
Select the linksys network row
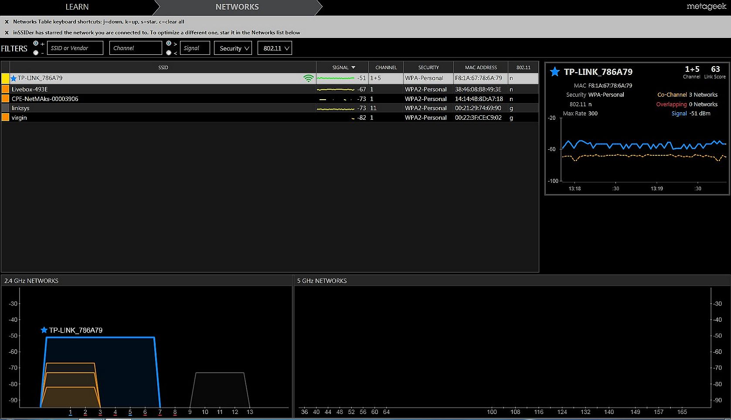(x=270, y=108)
